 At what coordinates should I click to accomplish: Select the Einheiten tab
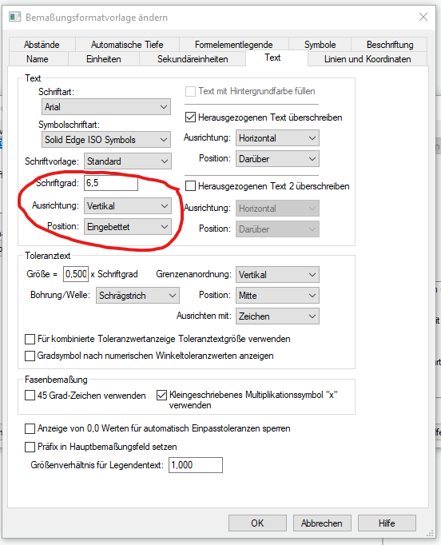click(x=104, y=59)
